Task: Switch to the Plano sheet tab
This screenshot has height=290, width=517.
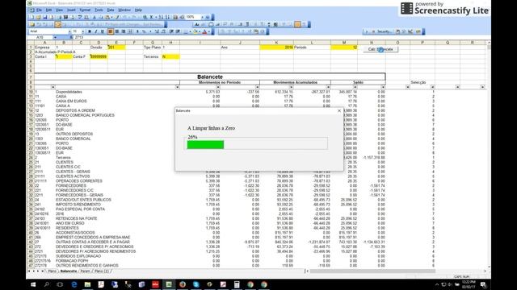Action: point(52,271)
